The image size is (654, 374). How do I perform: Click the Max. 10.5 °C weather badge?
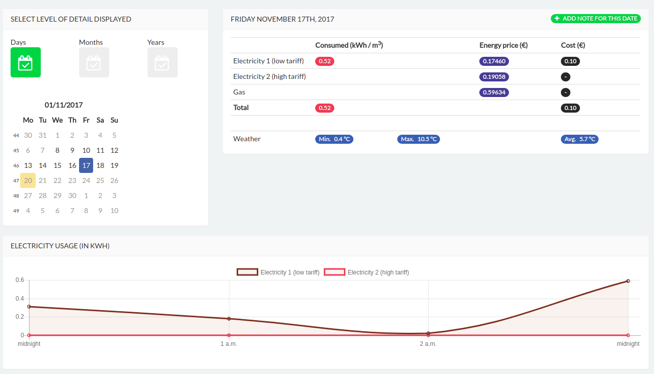(x=418, y=139)
